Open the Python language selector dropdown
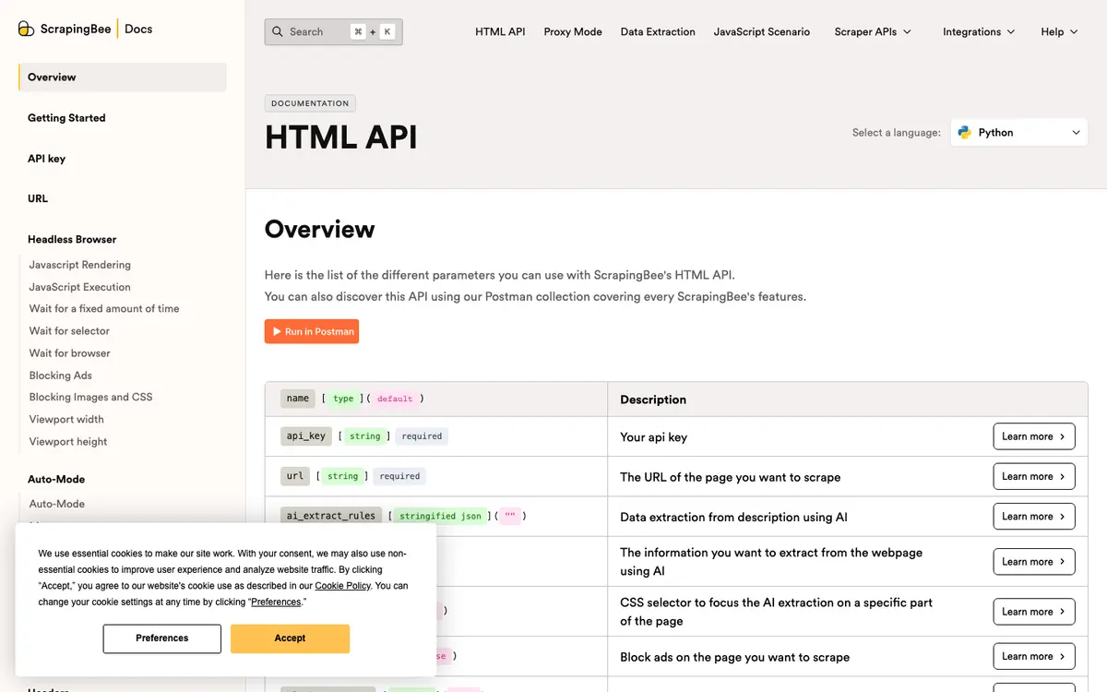1107x692 pixels. pyautogui.click(x=1019, y=132)
